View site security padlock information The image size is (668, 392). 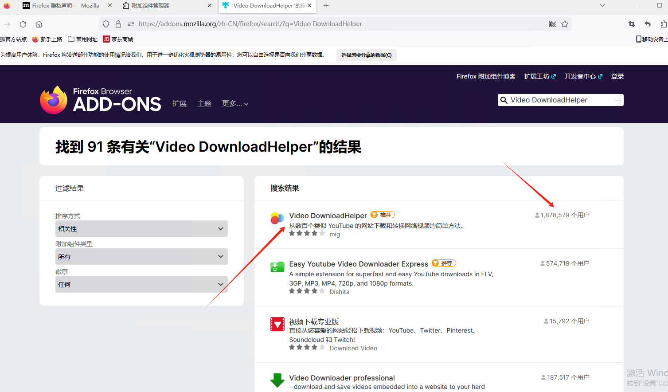coord(118,24)
